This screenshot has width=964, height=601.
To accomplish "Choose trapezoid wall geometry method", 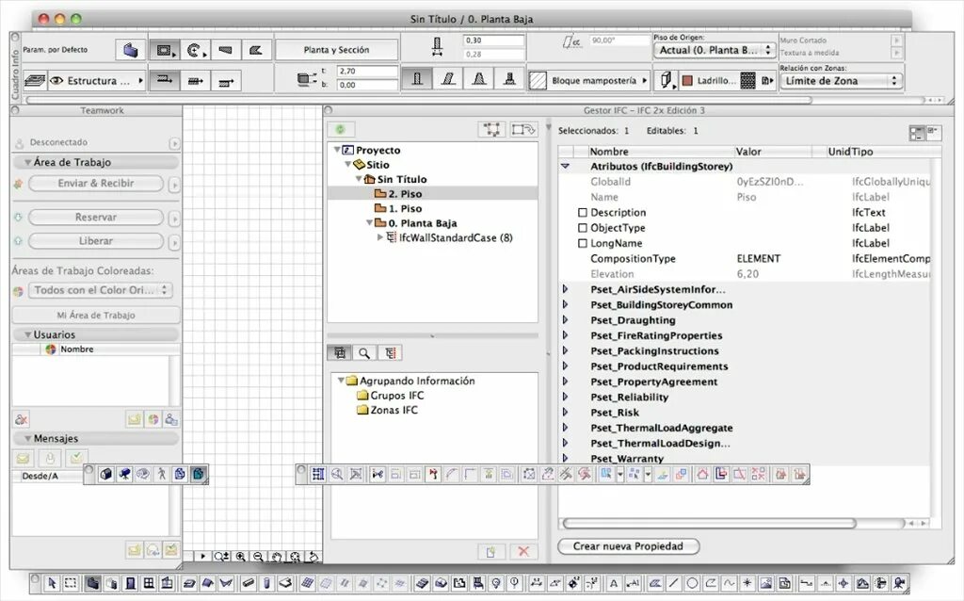I will [226, 50].
